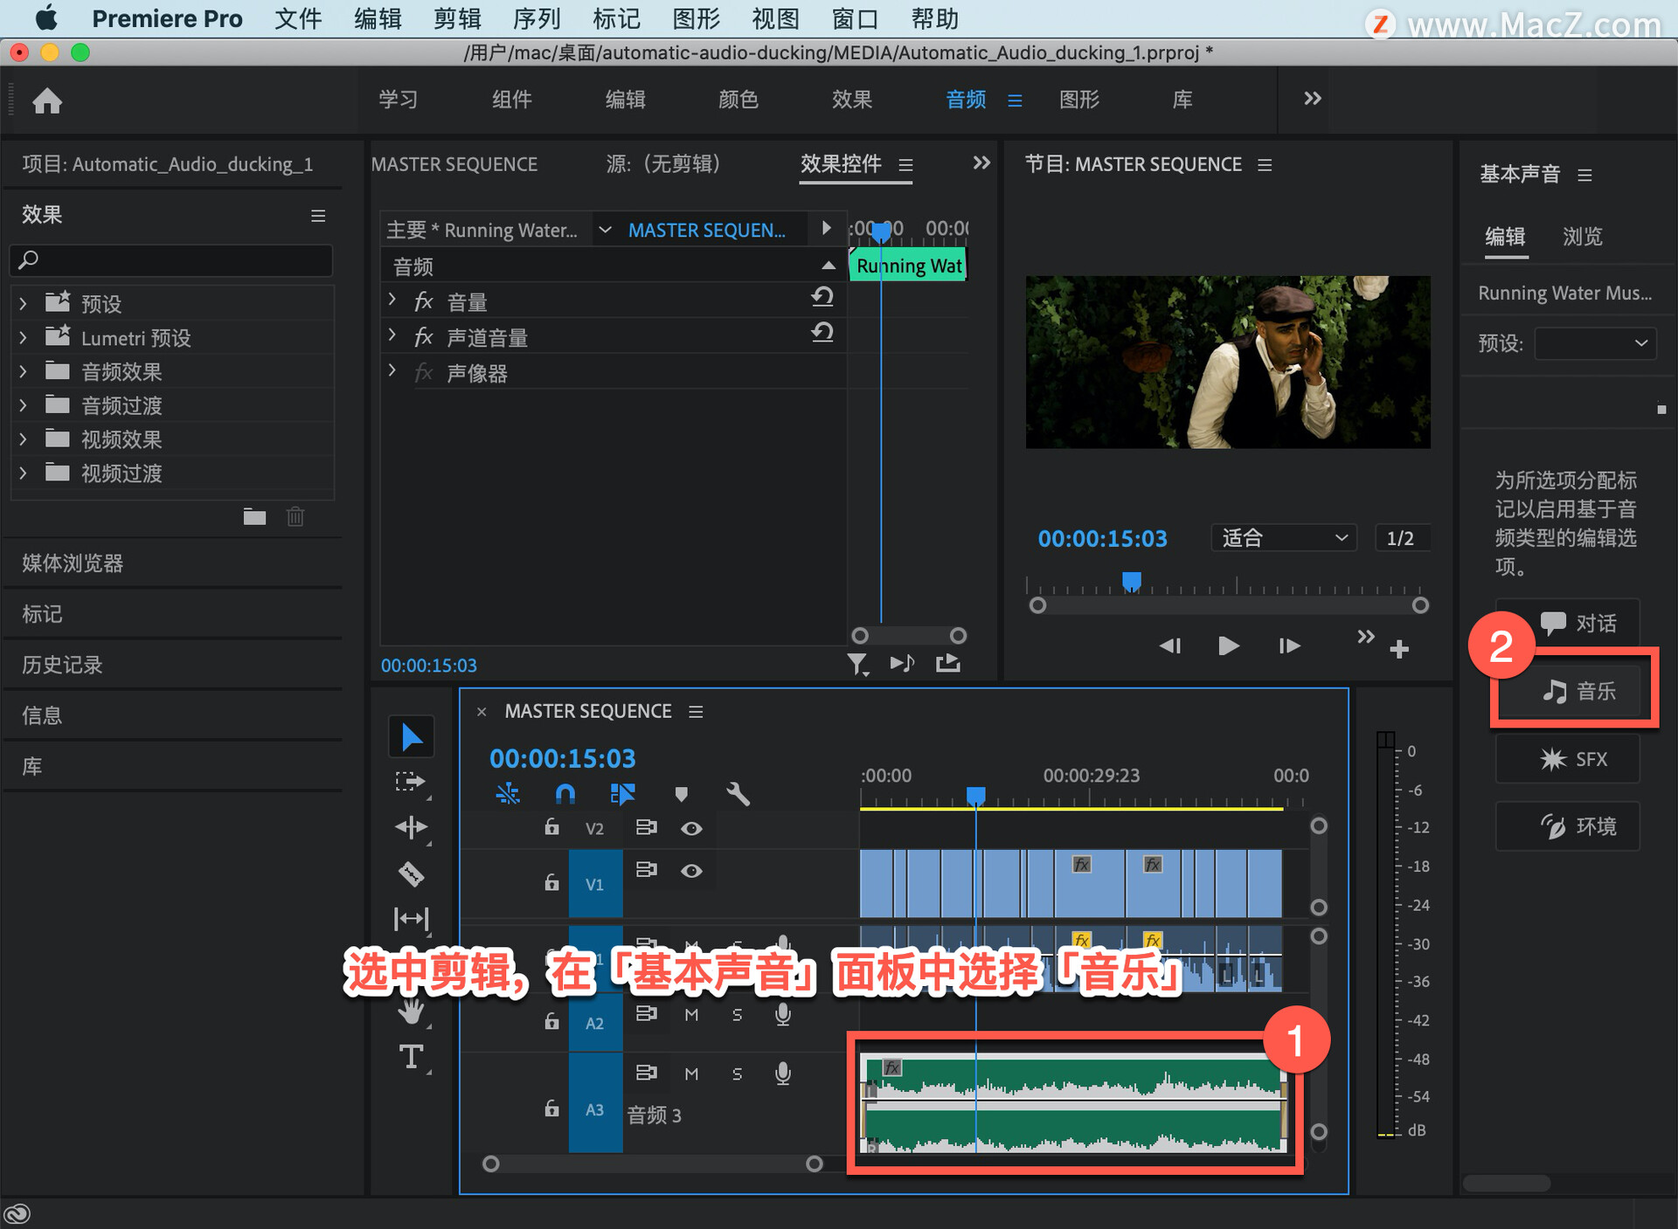The width and height of the screenshot is (1678, 1229).
Task: Open timeline wrench settings
Action: 738,794
